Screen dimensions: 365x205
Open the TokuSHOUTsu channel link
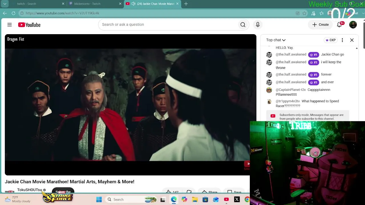pos(29,190)
